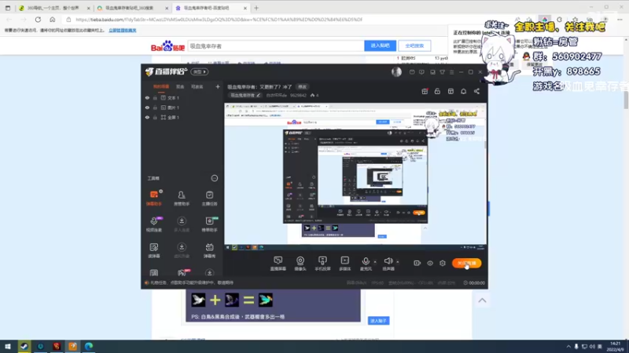Click the taskbar clock
This screenshot has height=353, width=629.
(615, 347)
